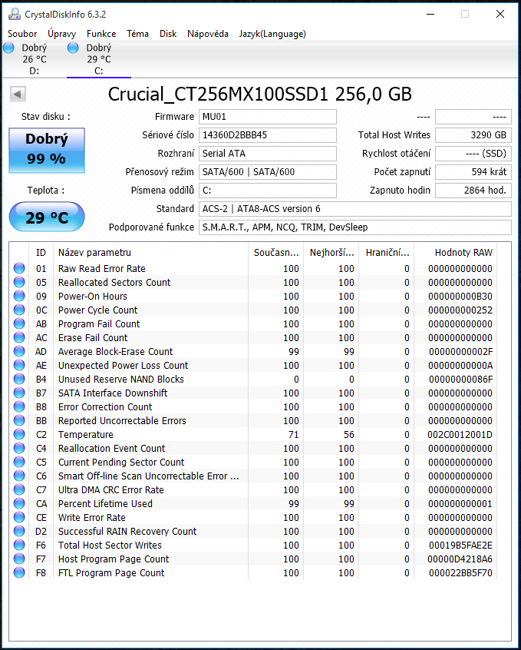Click status orb for Total Host Sector Writes

pyautogui.click(x=19, y=545)
